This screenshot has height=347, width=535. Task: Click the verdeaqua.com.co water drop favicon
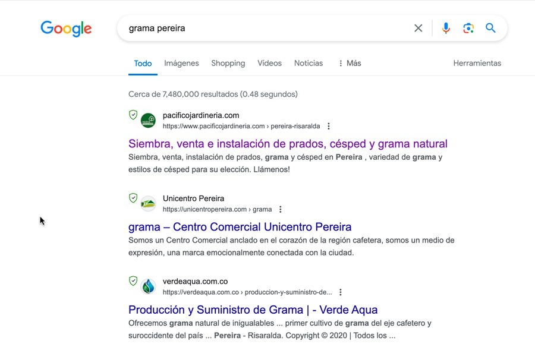pos(148,286)
